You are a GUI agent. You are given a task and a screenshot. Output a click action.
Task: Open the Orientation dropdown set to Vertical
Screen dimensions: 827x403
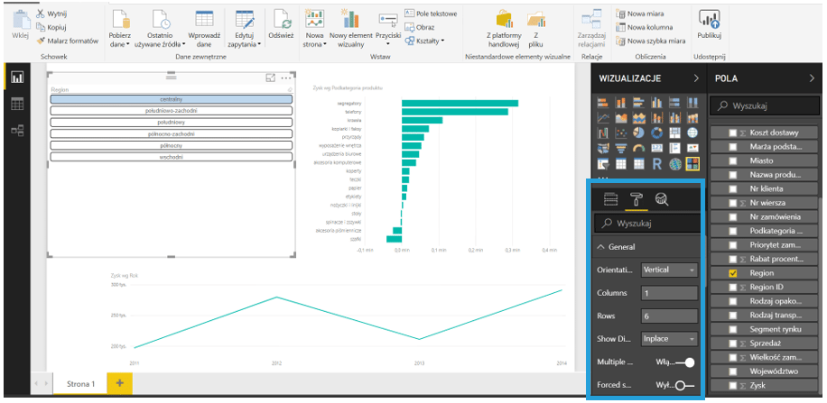click(668, 270)
